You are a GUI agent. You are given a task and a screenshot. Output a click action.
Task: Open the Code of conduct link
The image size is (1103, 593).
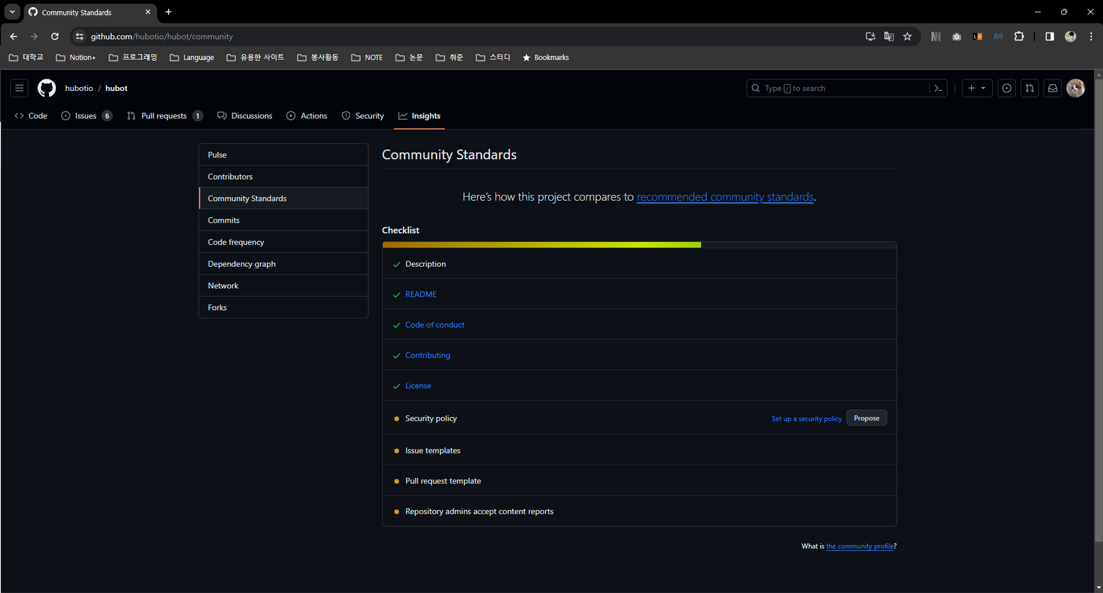pos(435,325)
